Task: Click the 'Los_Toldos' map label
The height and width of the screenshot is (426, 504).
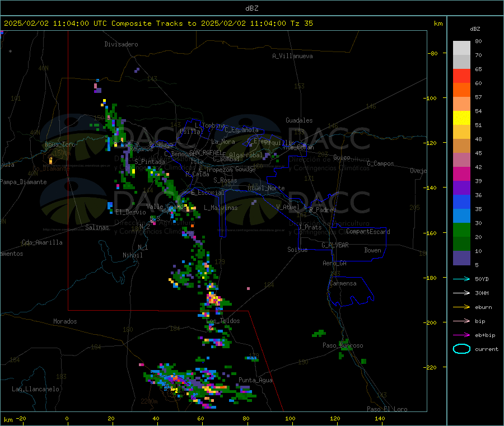Action: [223, 321]
